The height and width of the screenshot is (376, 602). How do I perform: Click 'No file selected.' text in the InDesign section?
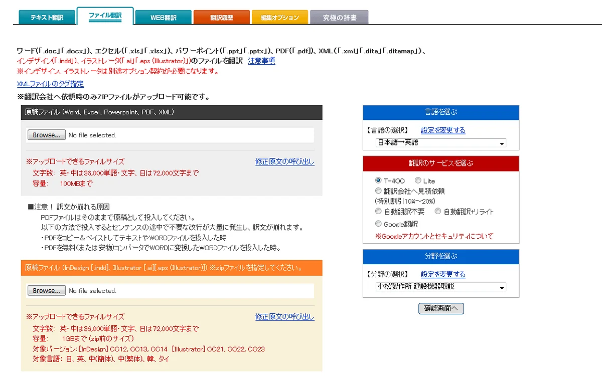[92, 291]
